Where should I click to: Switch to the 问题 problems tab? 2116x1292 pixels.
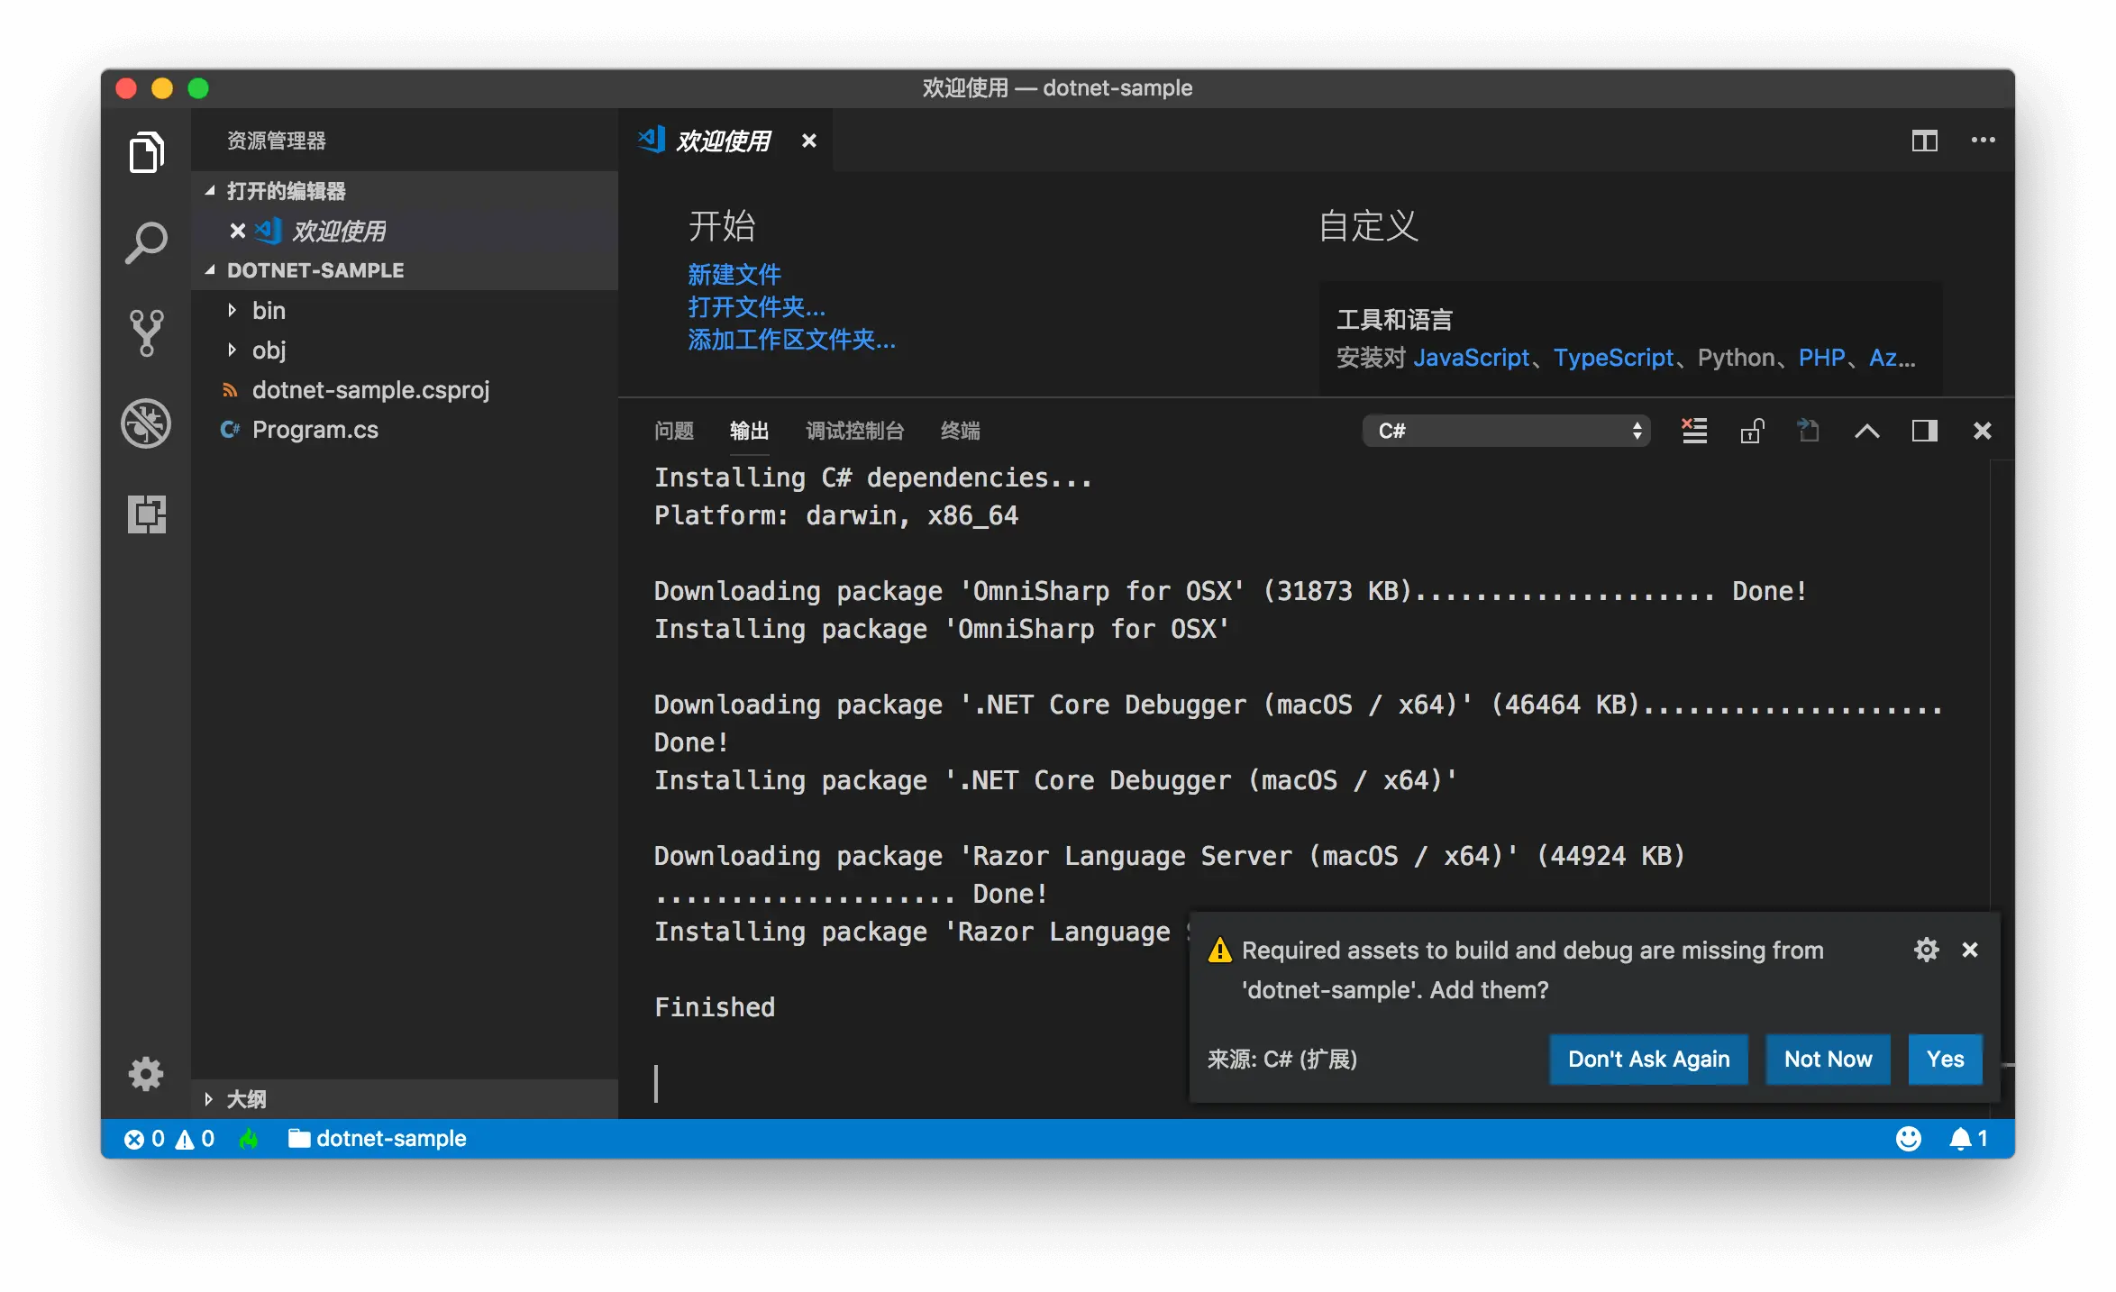pos(673,431)
